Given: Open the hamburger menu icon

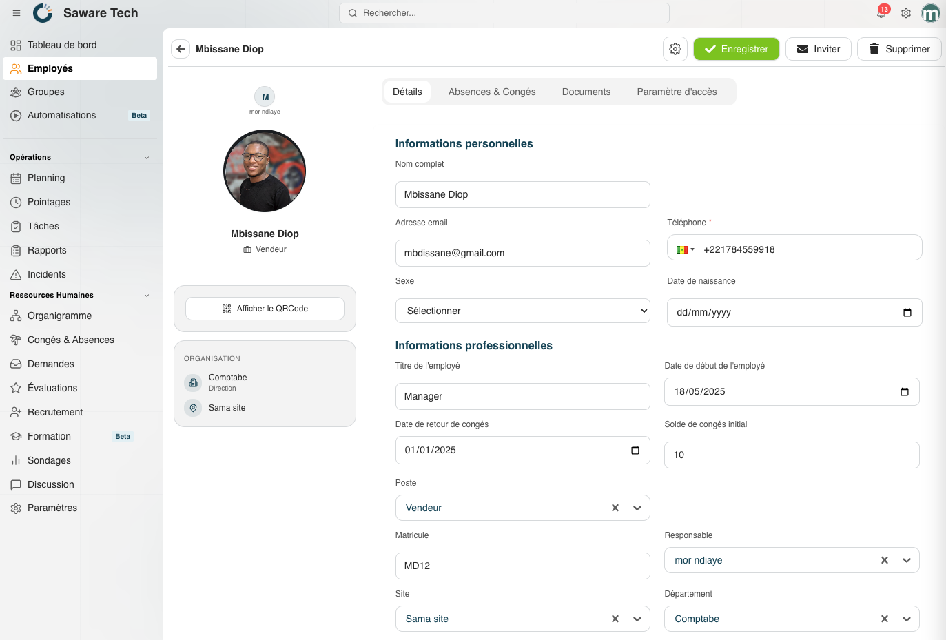Looking at the screenshot, I should coord(17,13).
